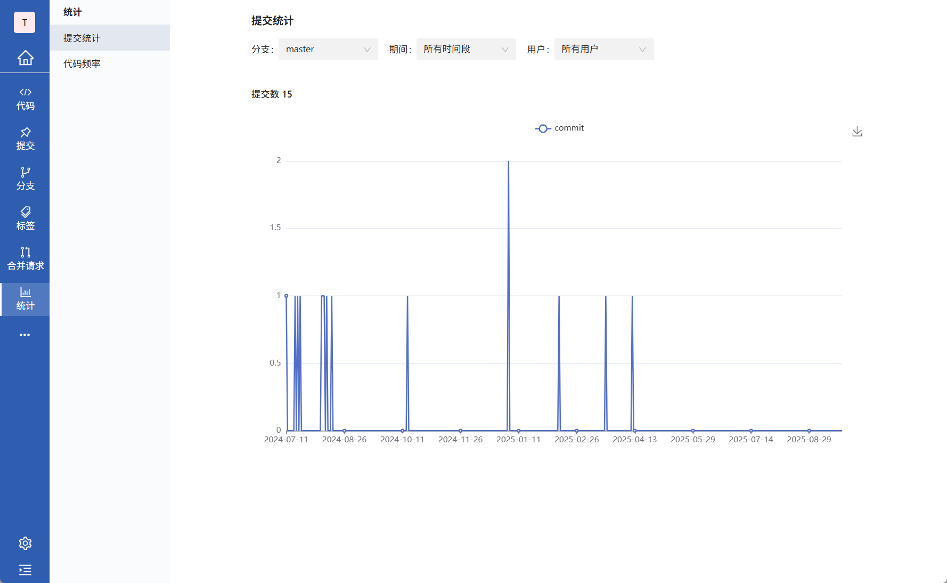Select the 代码频率 menu item
Viewport: 947px width, 583px height.
tap(110, 63)
